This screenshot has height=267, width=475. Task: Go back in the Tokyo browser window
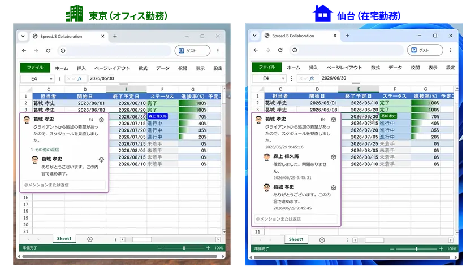coord(24,50)
